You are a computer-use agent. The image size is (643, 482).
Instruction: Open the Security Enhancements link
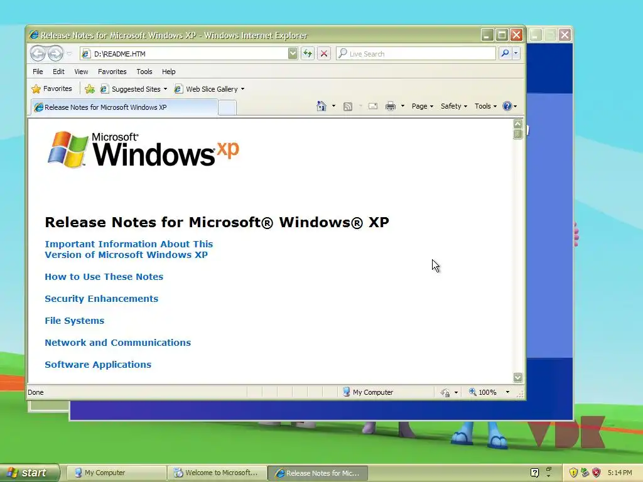click(101, 298)
